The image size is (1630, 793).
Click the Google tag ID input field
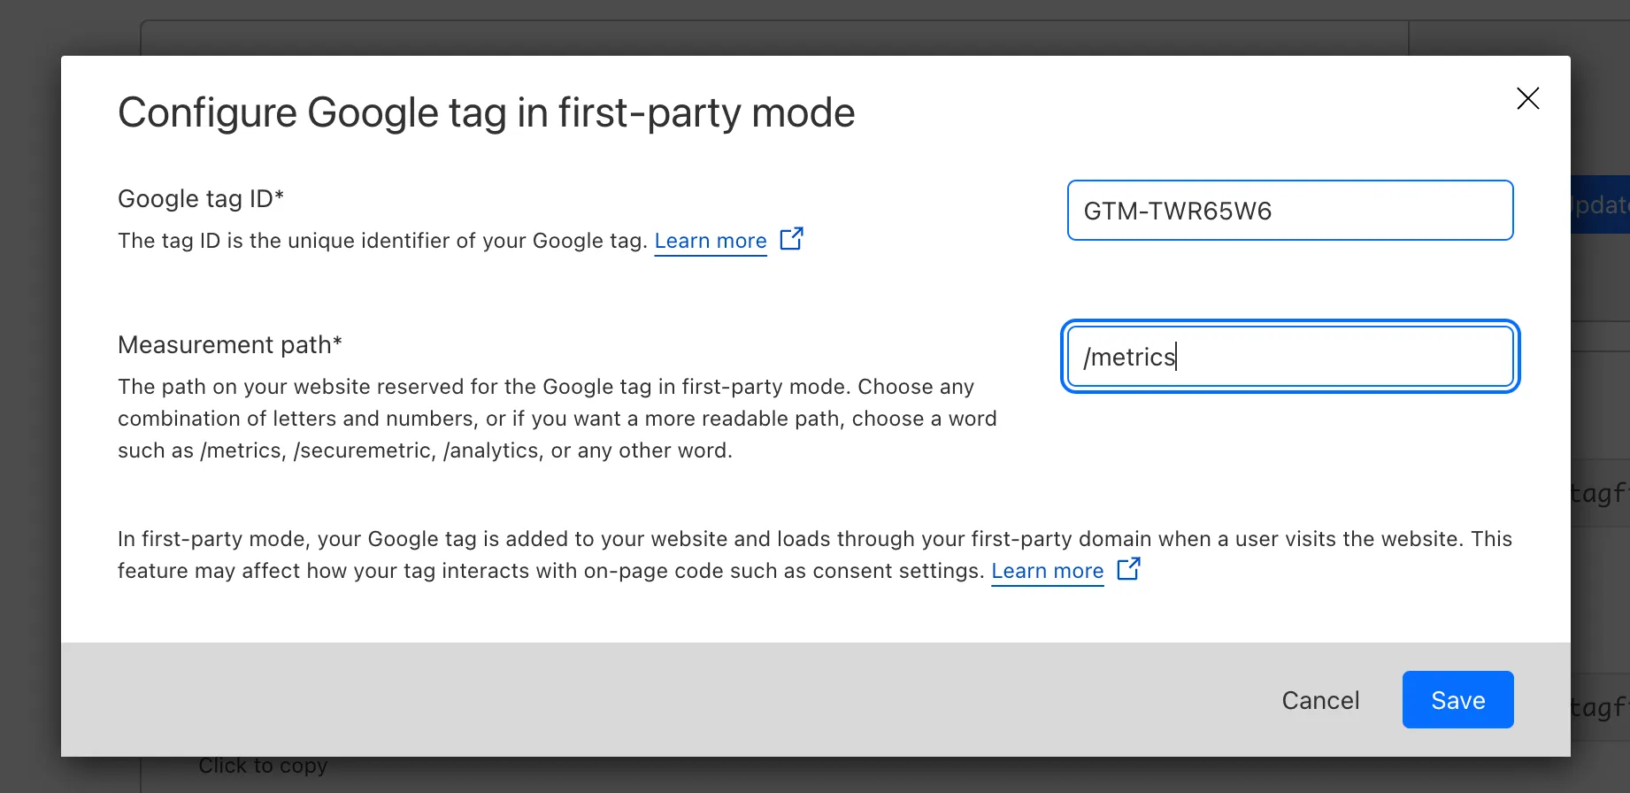(1289, 211)
